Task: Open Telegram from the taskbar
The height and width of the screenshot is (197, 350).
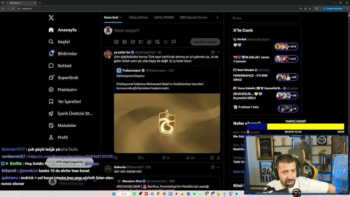Action: tap(152, 194)
